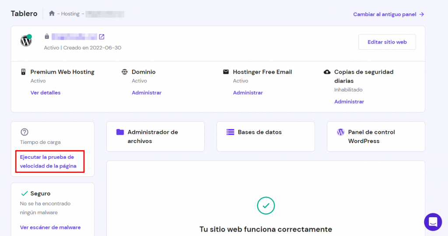Open Cambiar al antiguo panel link
The image size is (448, 236).
[388, 14]
